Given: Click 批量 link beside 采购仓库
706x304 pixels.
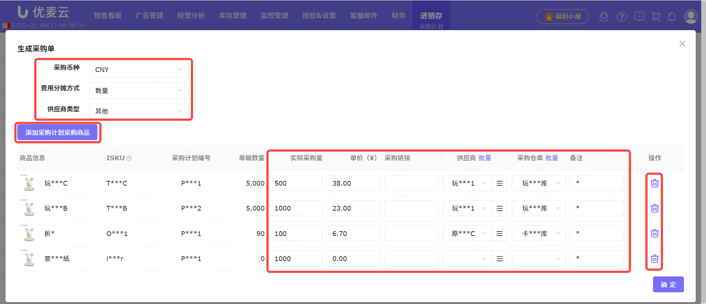Looking at the screenshot, I should (552, 158).
